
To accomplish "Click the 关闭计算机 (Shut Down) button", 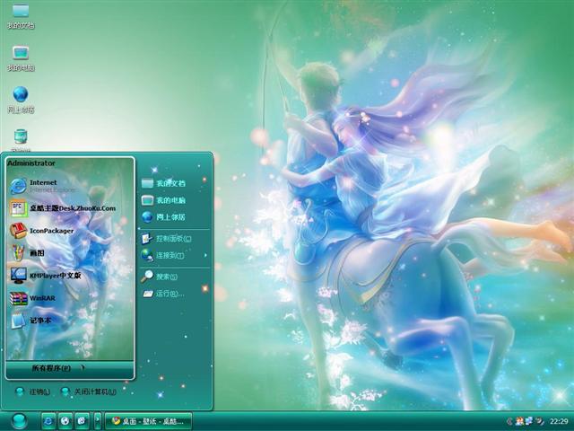I will tap(88, 391).
